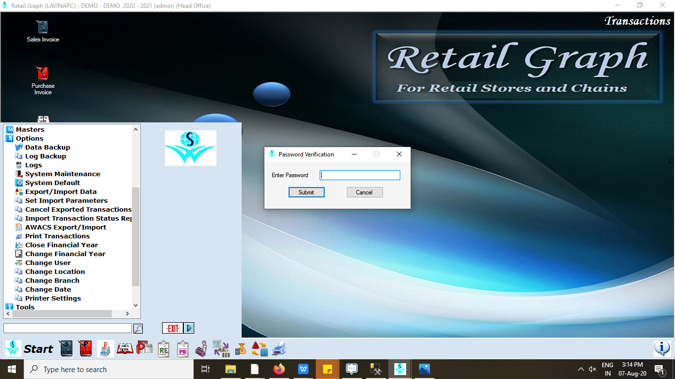This screenshot has width=675, height=379.
Task: Click the Start logo icon in bottom toolbar
Action: click(13, 348)
